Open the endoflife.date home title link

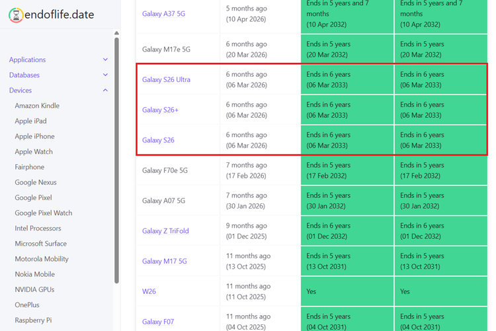pyautogui.click(x=59, y=15)
